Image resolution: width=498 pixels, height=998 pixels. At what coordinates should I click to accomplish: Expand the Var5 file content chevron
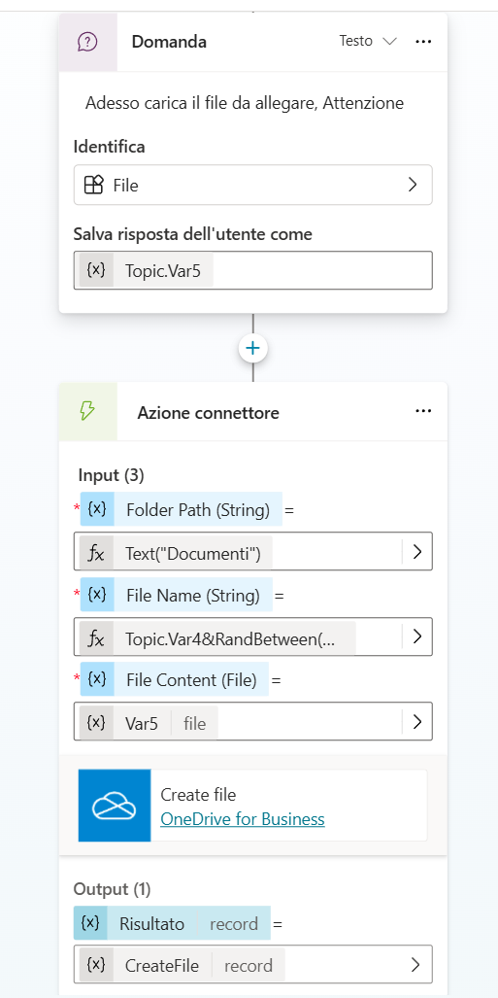[x=417, y=721]
